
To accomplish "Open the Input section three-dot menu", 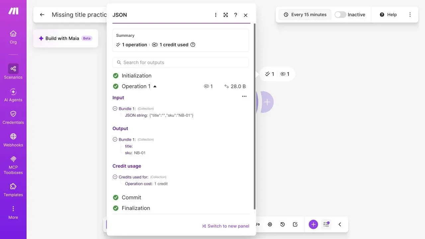I will coord(244,96).
